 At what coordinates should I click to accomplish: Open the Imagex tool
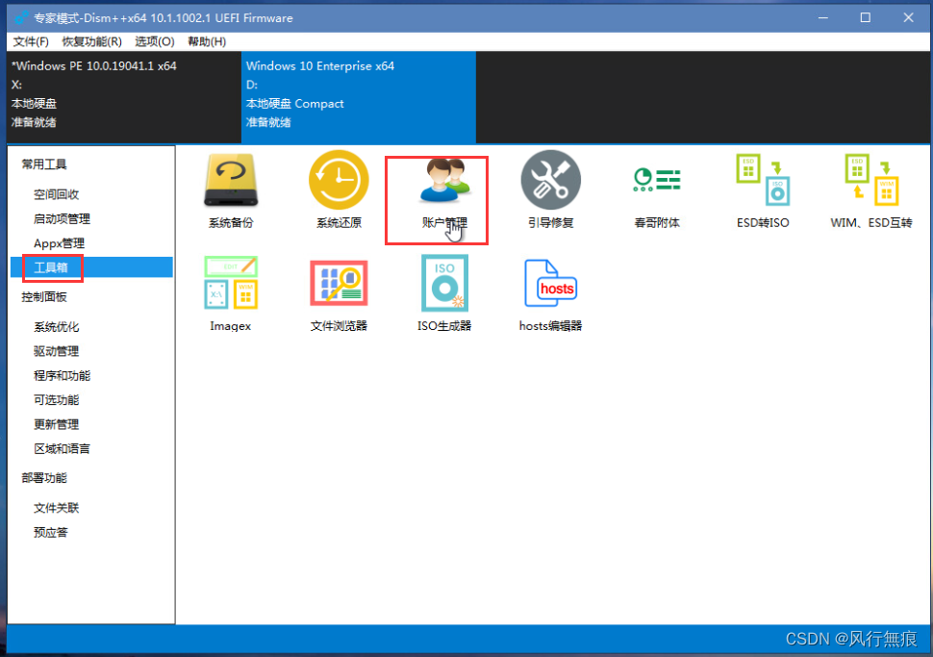tap(231, 294)
